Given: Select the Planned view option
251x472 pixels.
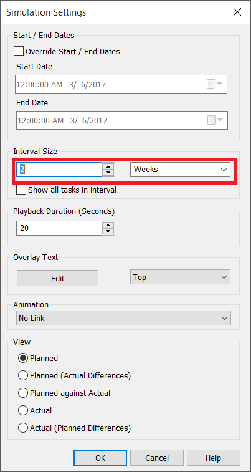Looking at the screenshot, I should coord(23,359).
